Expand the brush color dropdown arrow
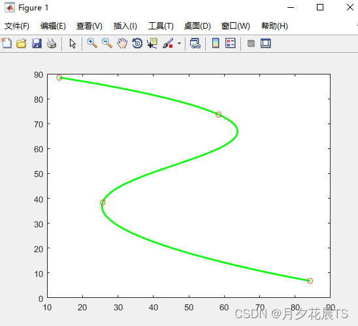 click(179, 43)
